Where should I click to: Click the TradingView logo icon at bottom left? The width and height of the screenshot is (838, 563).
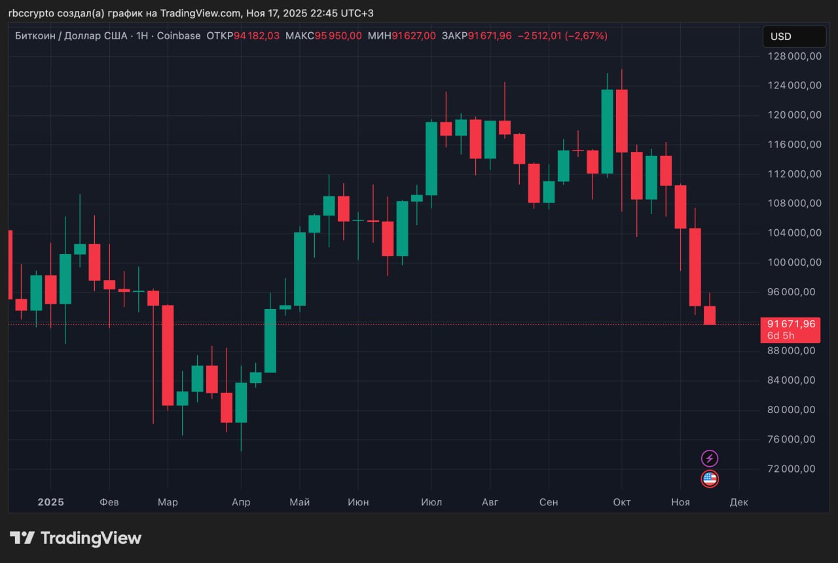tap(22, 538)
